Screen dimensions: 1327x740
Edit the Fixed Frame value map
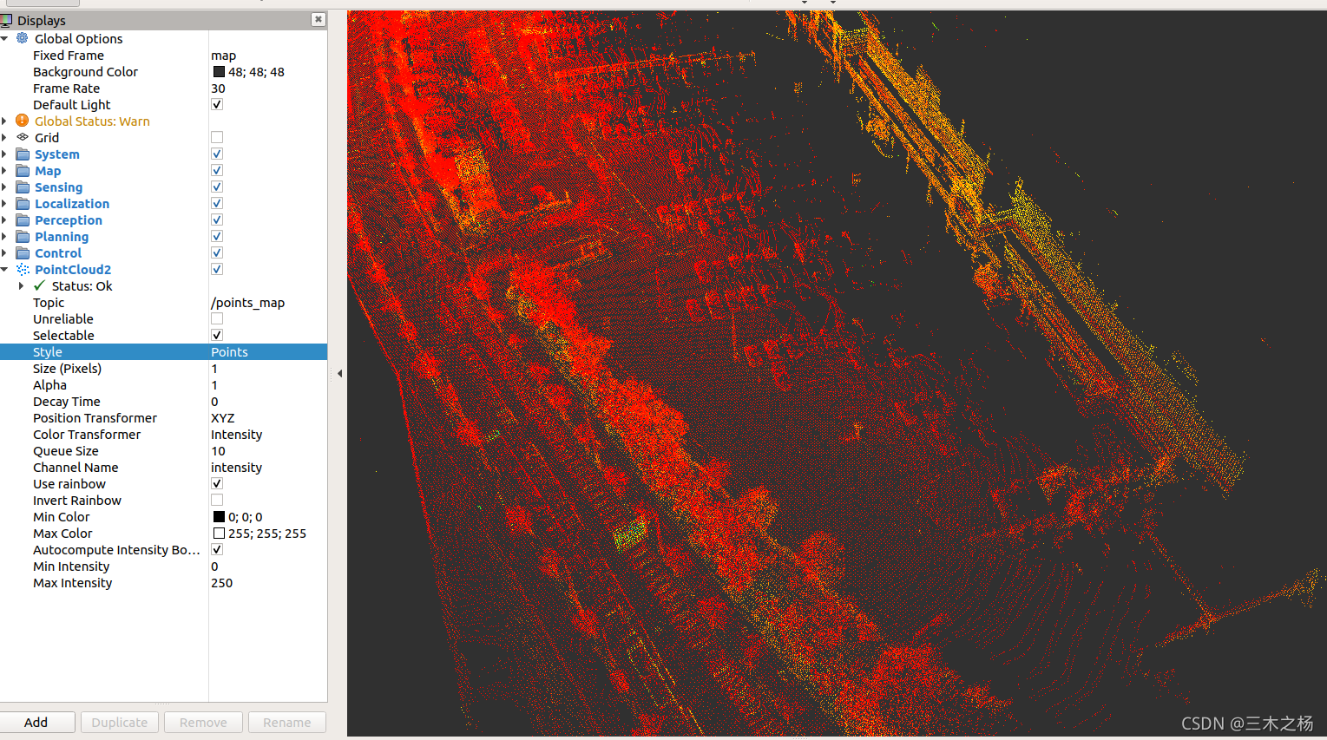[x=268, y=55]
